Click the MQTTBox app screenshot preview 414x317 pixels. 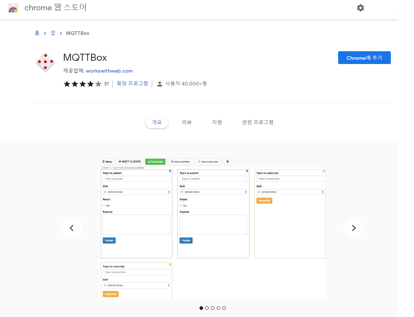(213, 228)
